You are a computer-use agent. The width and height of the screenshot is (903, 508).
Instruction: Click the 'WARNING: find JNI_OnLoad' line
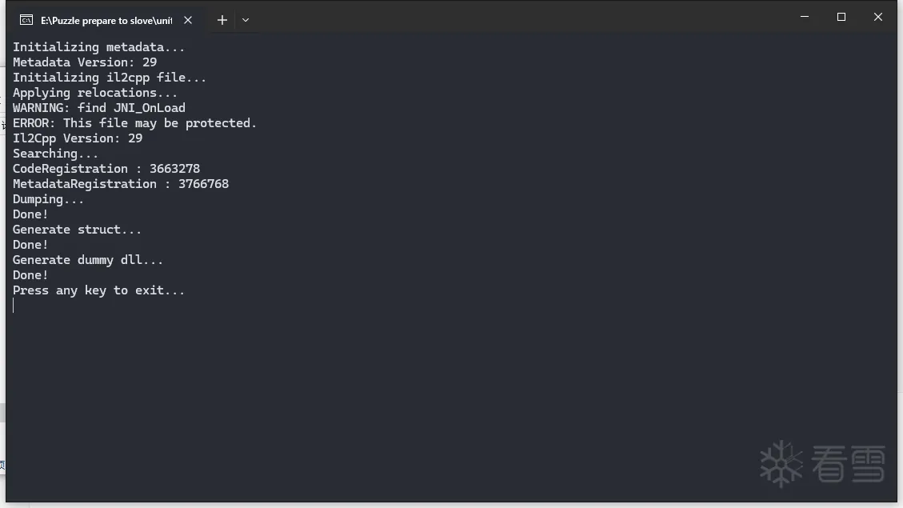pos(99,108)
